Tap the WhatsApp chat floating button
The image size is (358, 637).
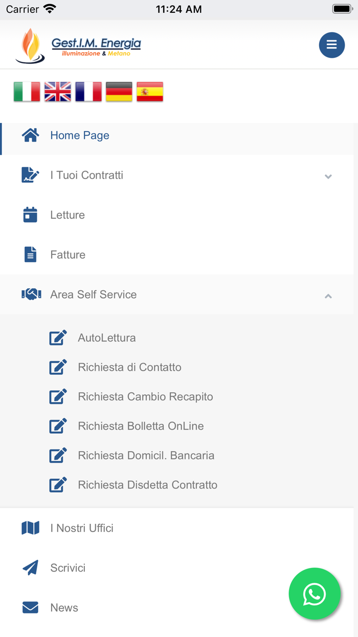(x=315, y=594)
